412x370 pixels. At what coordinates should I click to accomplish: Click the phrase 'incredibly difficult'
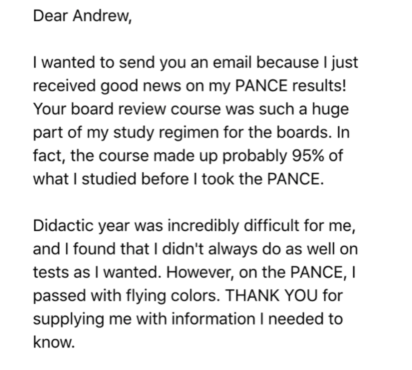(x=234, y=226)
